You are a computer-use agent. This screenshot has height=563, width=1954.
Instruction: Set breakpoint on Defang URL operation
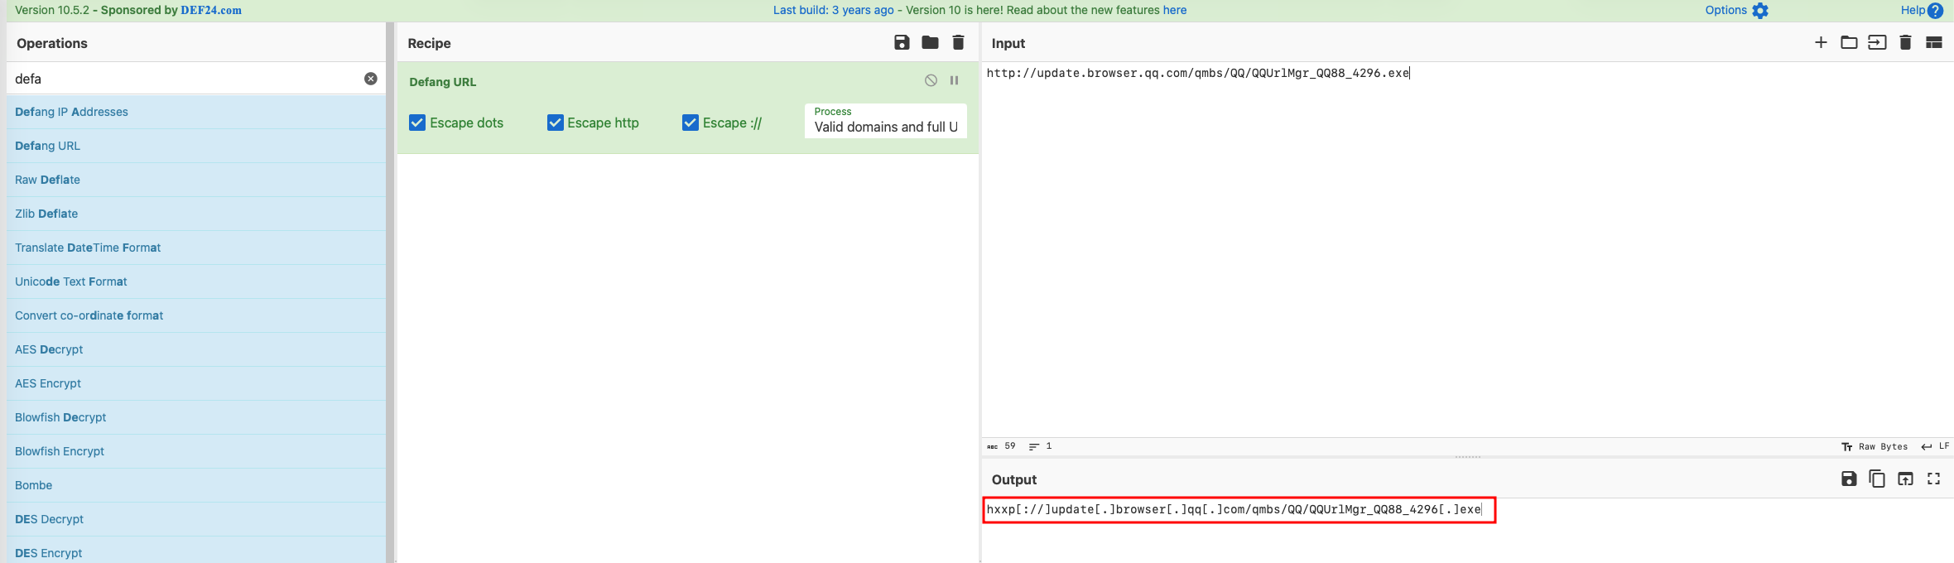click(954, 80)
